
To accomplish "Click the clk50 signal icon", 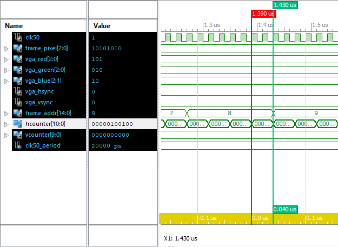I will [18, 37].
